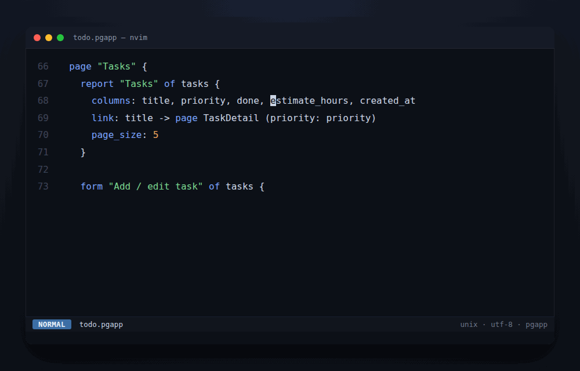The width and height of the screenshot is (580, 371).
Task: Click the yellow minimize window button
Action: pos(49,38)
